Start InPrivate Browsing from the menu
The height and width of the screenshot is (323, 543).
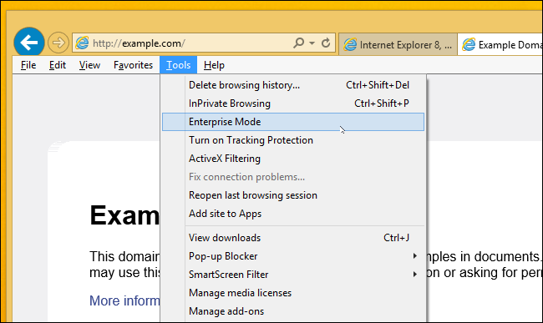293,103
